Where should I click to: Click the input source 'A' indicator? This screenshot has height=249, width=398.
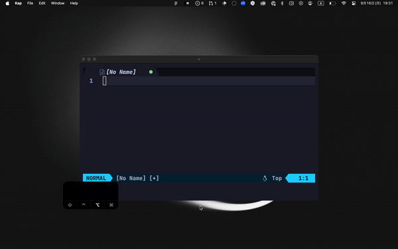[321, 3]
